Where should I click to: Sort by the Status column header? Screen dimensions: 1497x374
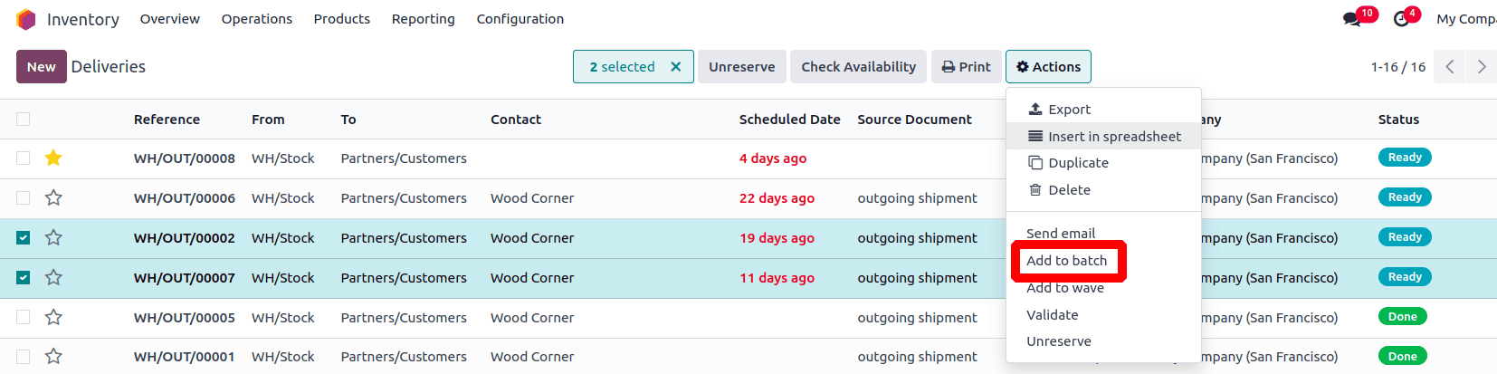pyautogui.click(x=1398, y=120)
